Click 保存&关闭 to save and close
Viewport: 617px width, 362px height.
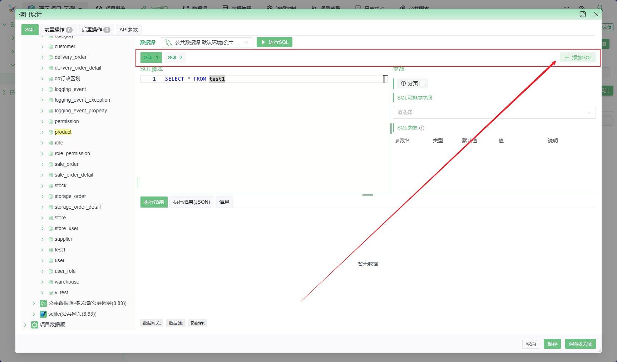[580, 344]
